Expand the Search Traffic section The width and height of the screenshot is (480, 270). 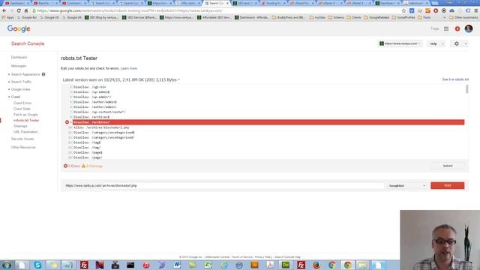coord(21,82)
